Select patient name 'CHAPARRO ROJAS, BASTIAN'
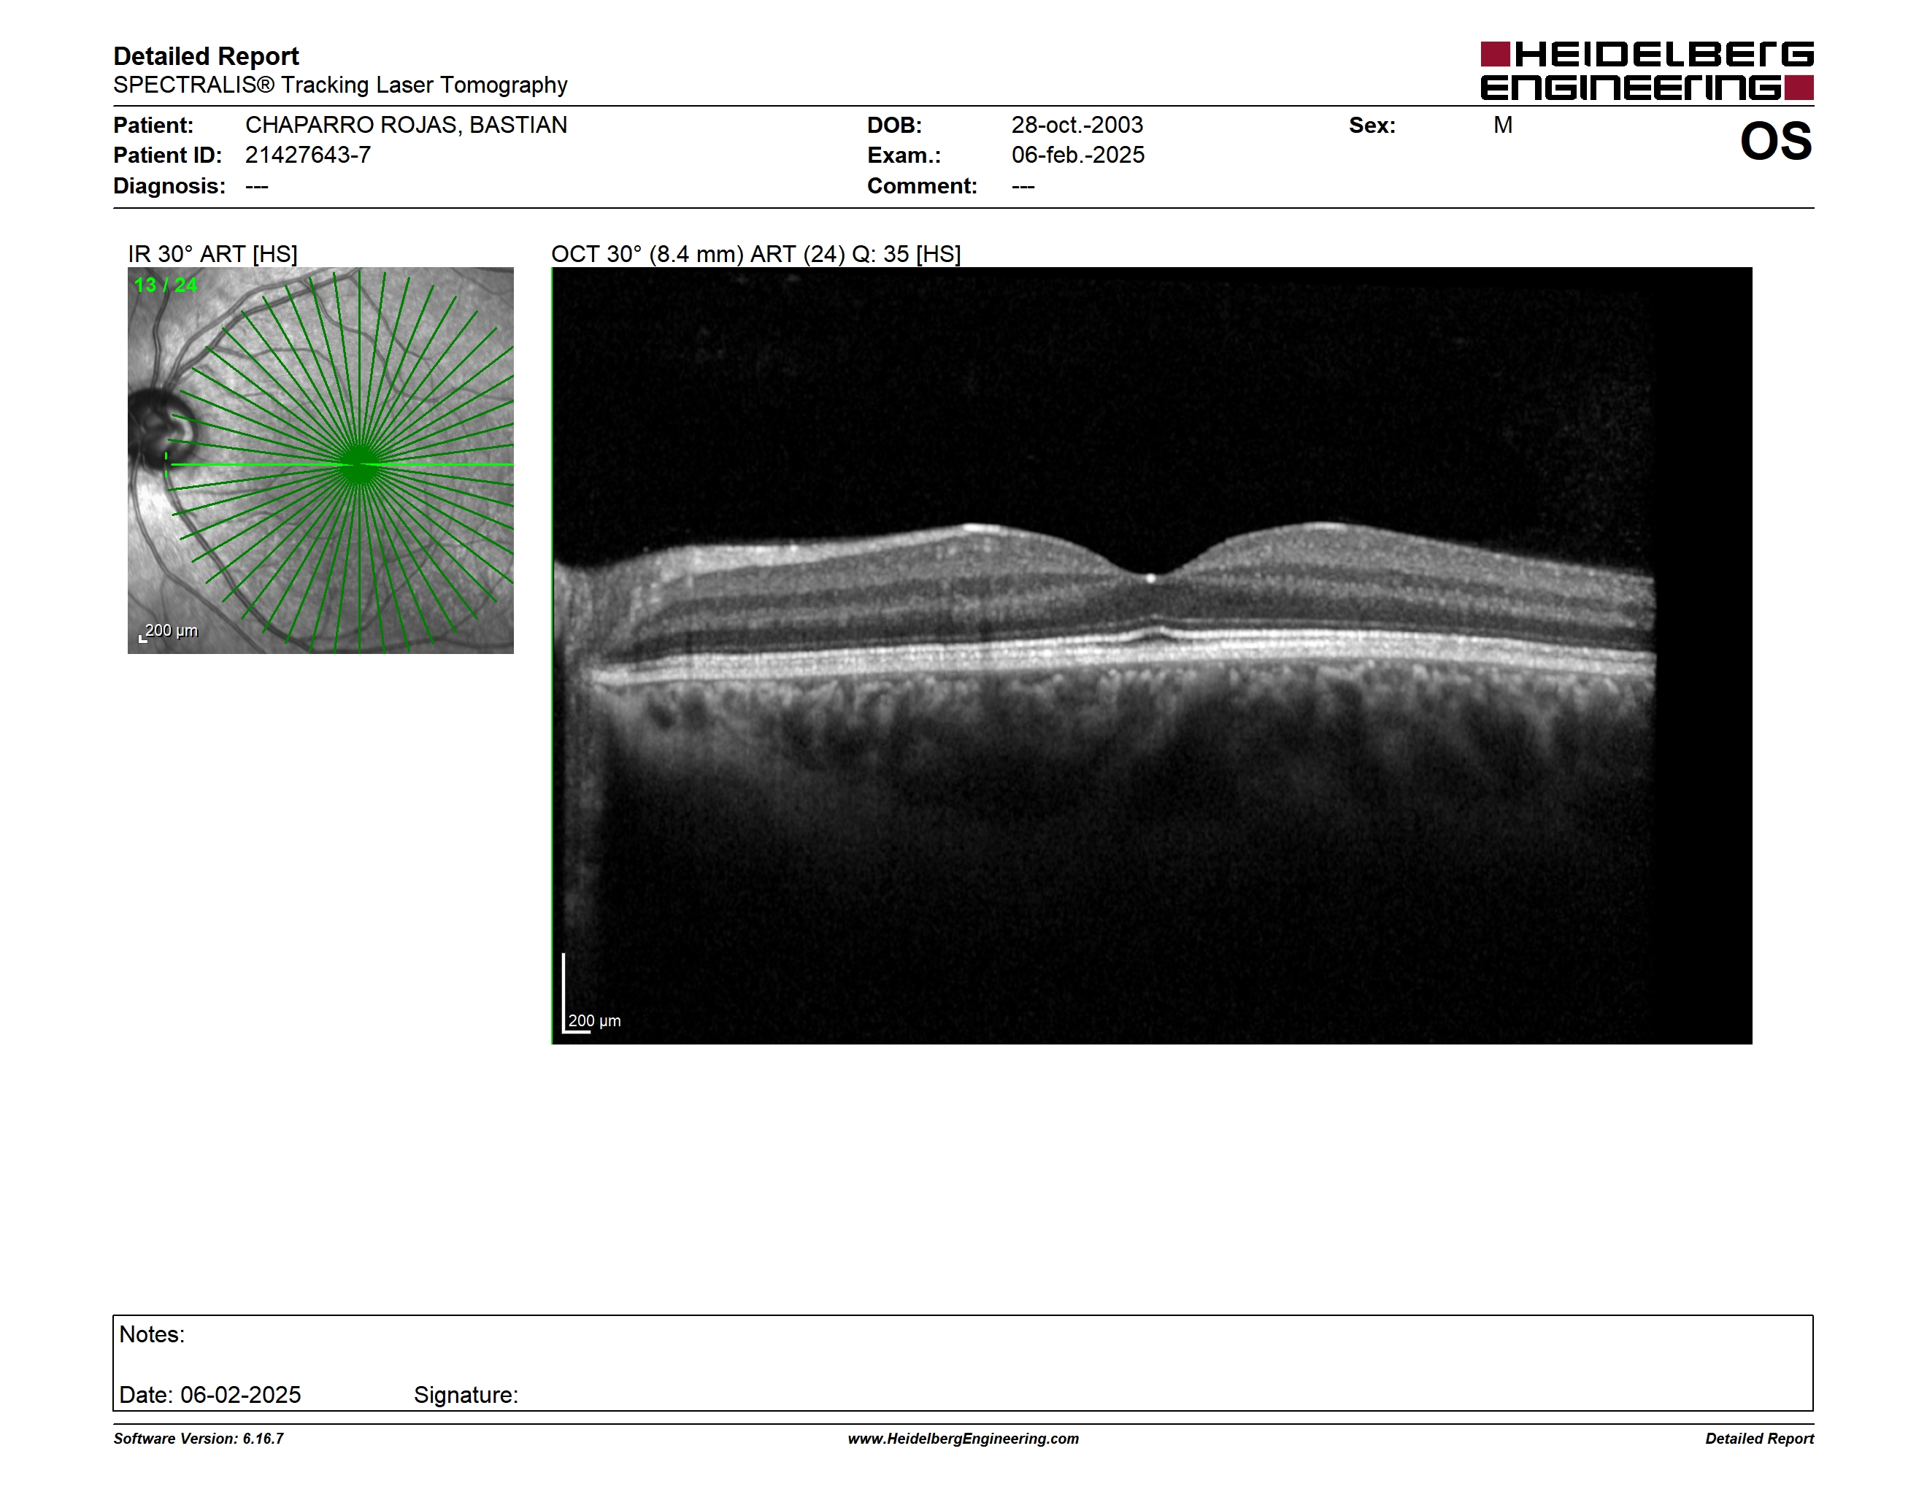Viewport: 1927px width, 1489px height. 406,126
